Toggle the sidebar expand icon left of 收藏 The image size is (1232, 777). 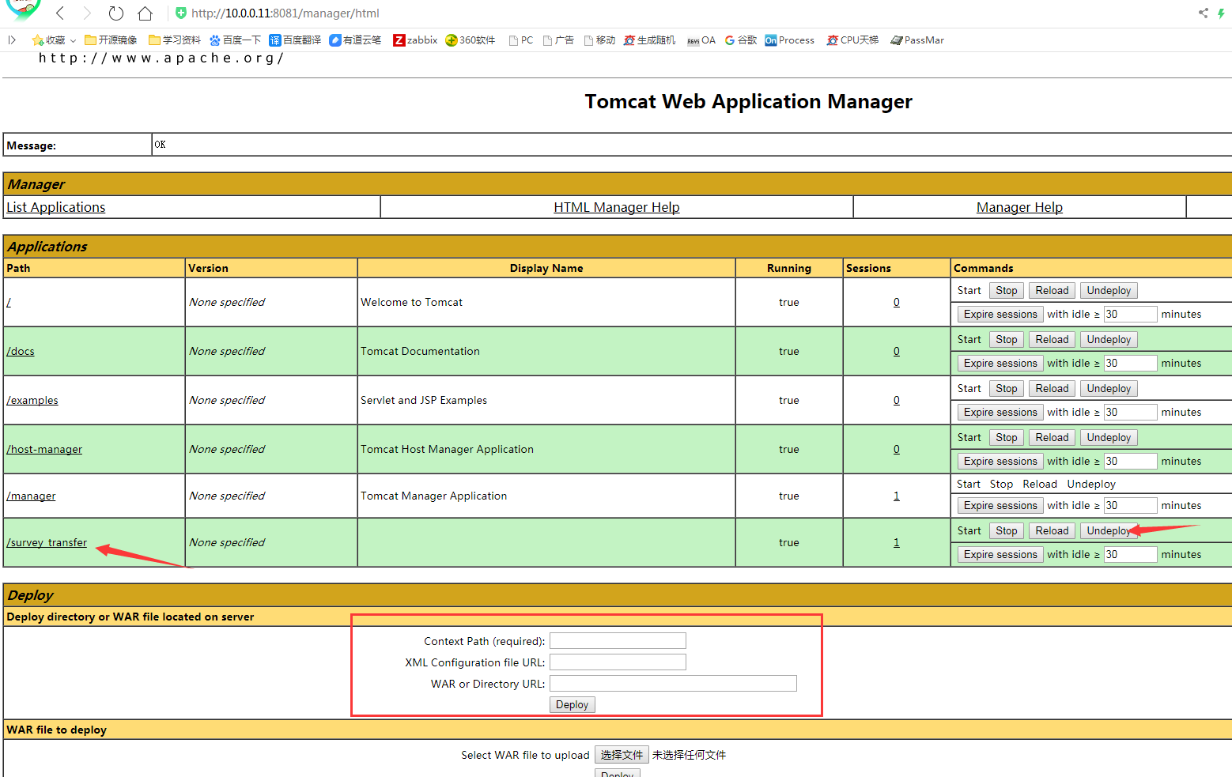12,40
